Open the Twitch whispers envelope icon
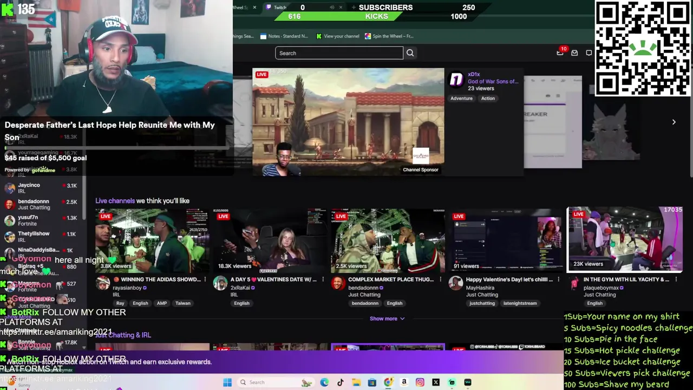The height and width of the screenshot is (390, 693). coord(574,53)
